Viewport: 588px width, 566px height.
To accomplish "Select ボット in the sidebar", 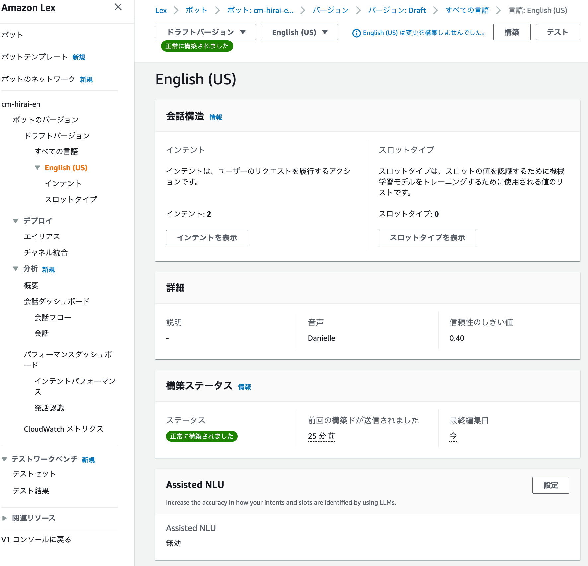I will coord(12,35).
